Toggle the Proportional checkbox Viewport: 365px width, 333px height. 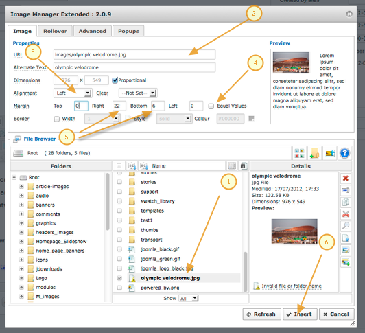(x=115, y=80)
